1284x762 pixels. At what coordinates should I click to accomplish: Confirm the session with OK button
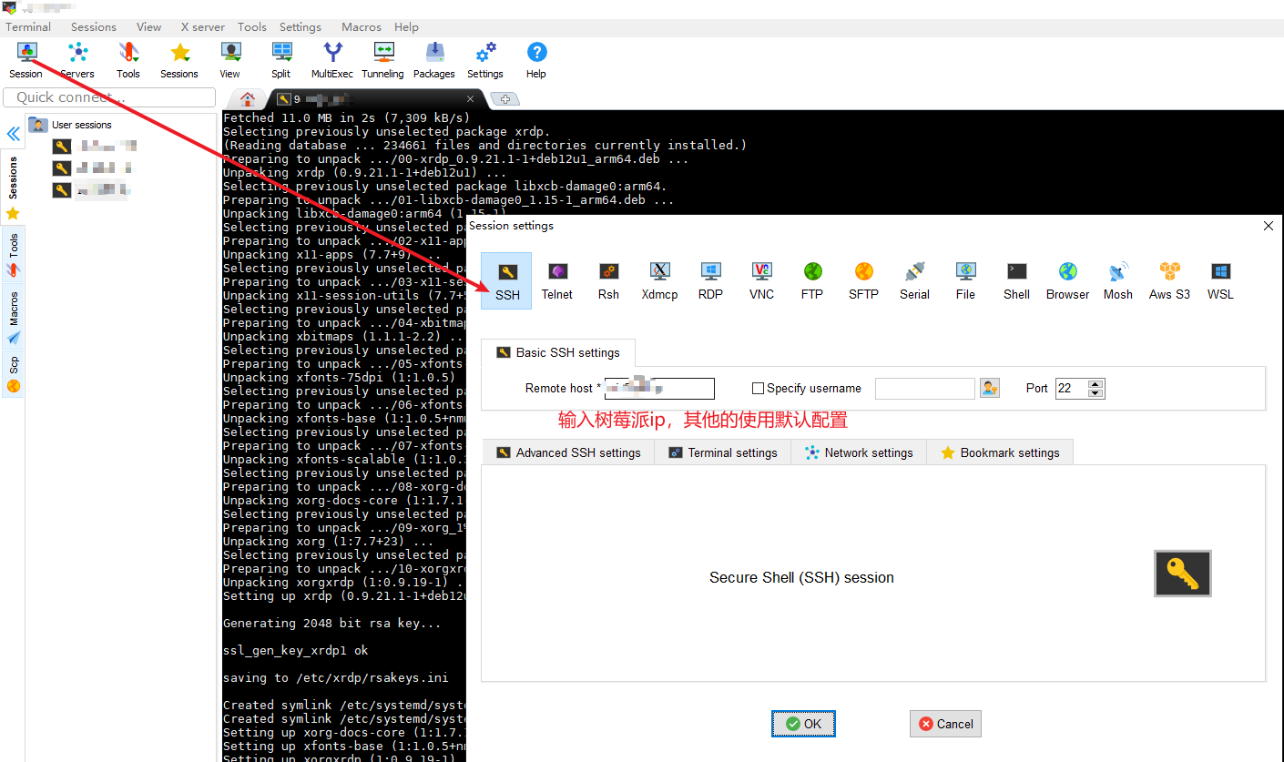point(803,724)
